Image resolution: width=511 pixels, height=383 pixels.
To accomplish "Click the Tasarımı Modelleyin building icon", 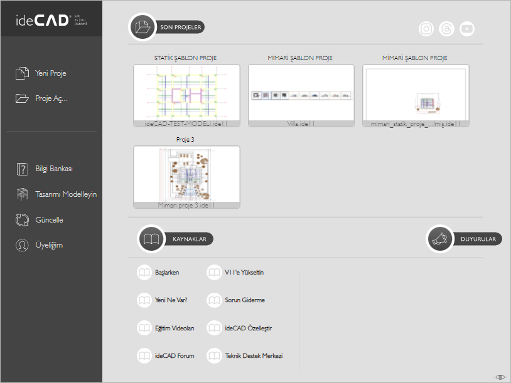I will [x=22, y=194].
